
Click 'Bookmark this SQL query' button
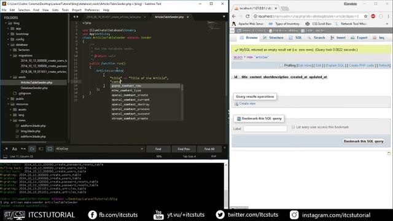coord(364,141)
